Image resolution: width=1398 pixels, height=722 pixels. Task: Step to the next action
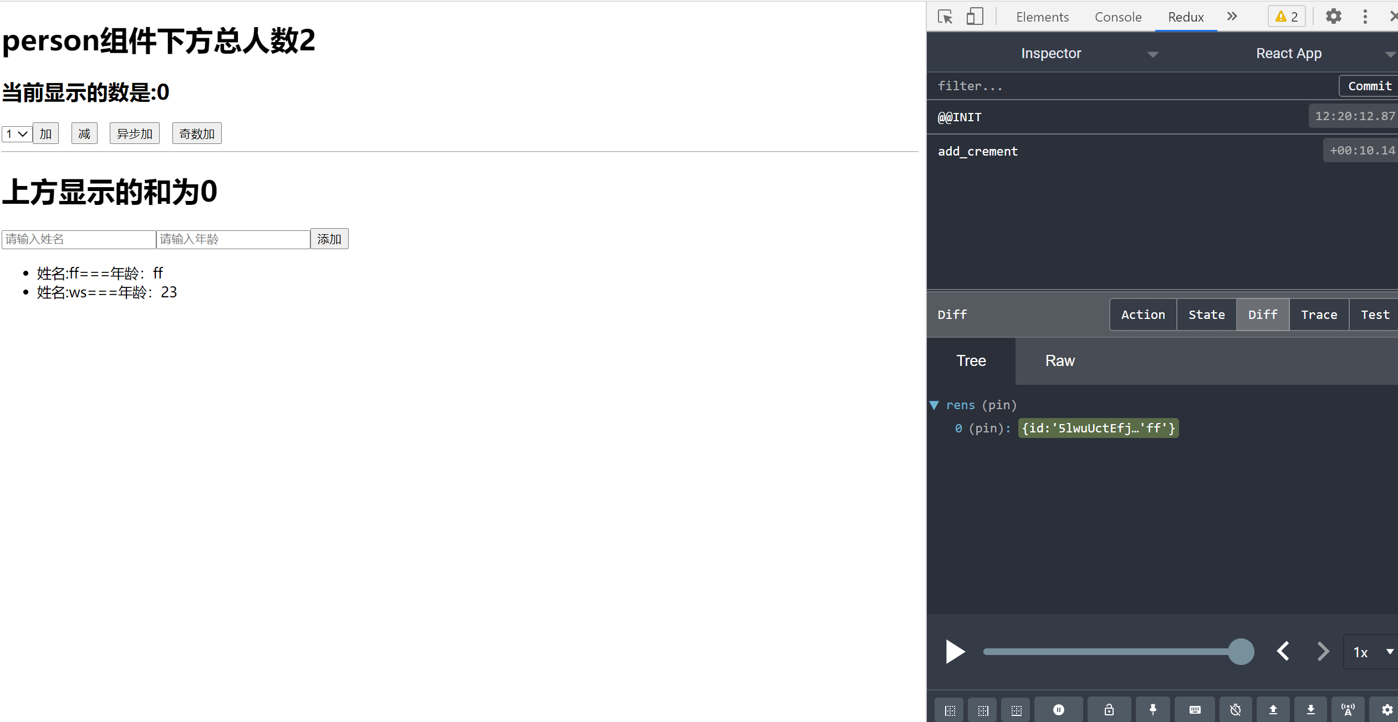tap(1323, 651)
